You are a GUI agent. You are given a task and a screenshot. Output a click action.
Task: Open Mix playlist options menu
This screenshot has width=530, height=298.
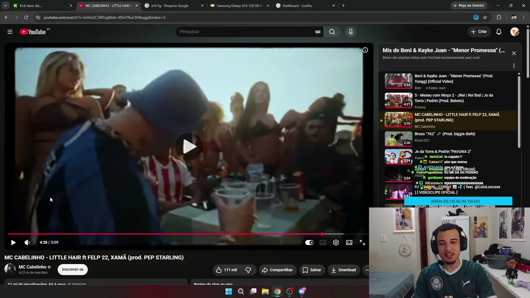point(514,66)
